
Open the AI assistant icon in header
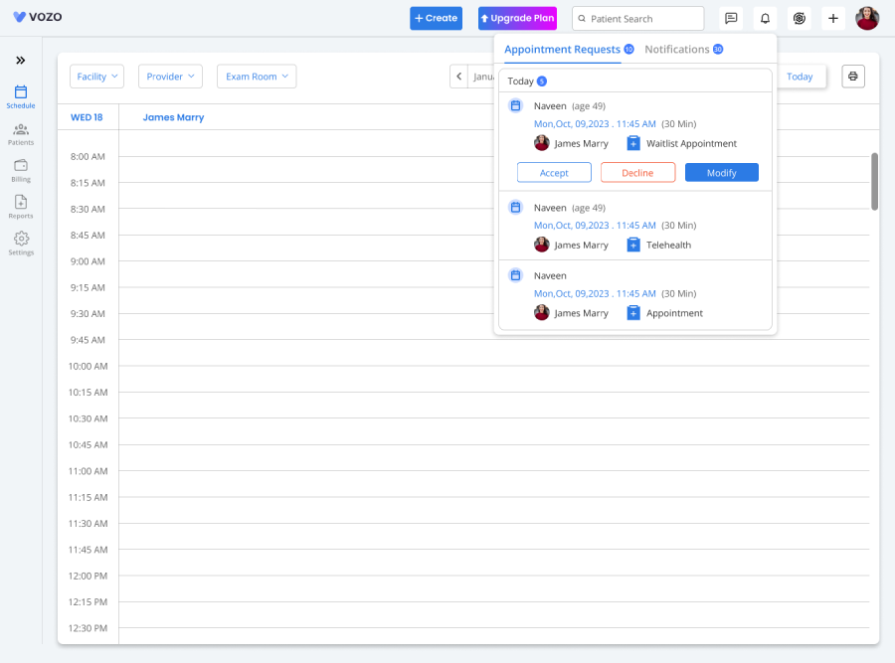click(799, 18)
